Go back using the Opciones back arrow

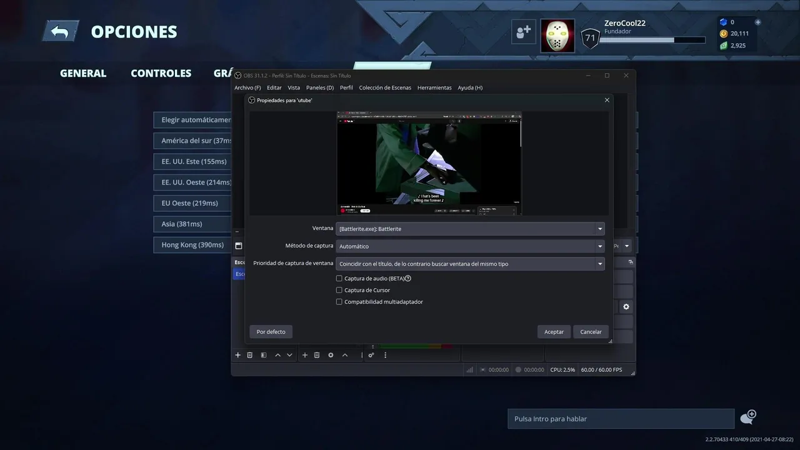(x=61, y=31)
